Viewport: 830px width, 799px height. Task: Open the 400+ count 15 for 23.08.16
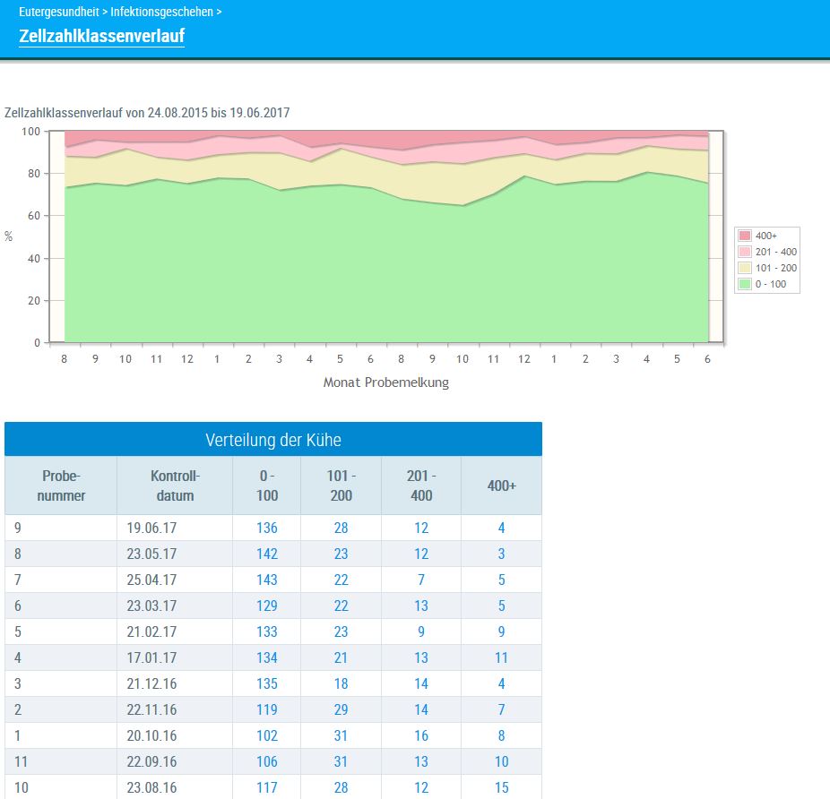501,787
